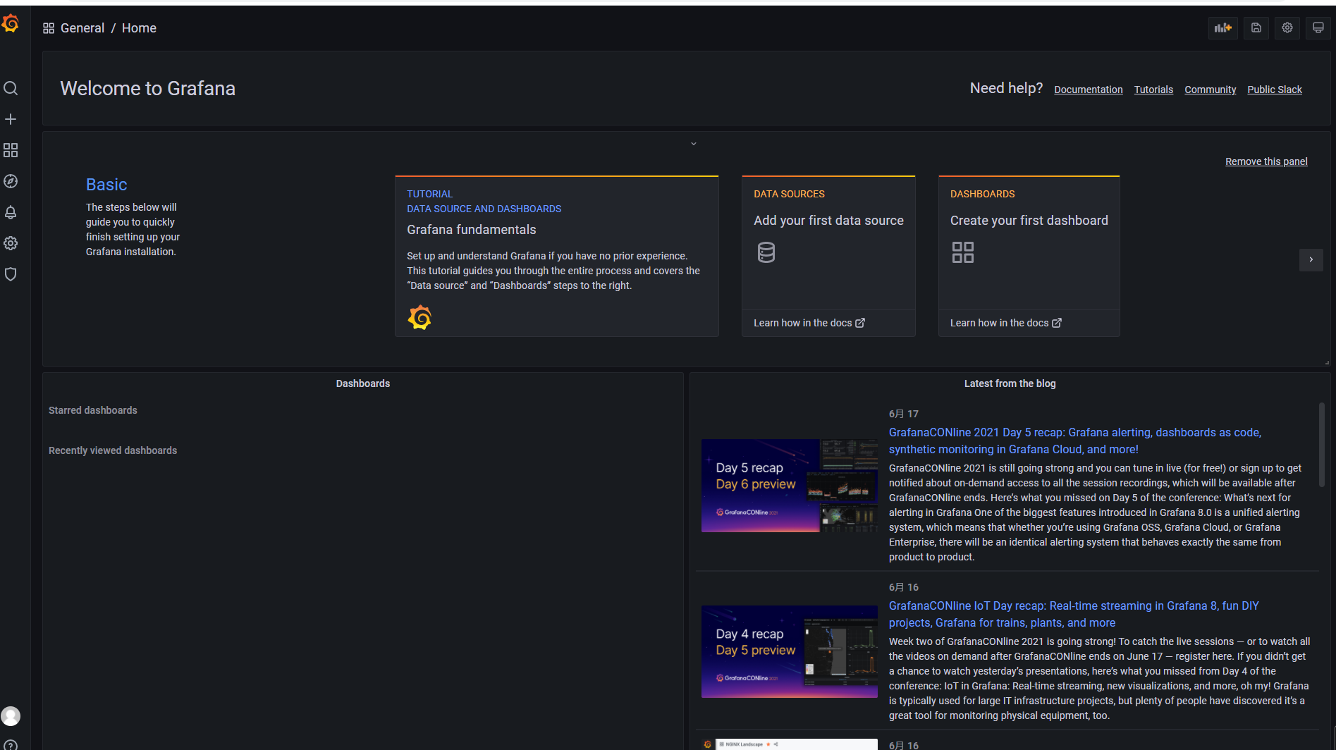
Task: Click the blog panel vertical scrollbar
Action: (1322, 444)
